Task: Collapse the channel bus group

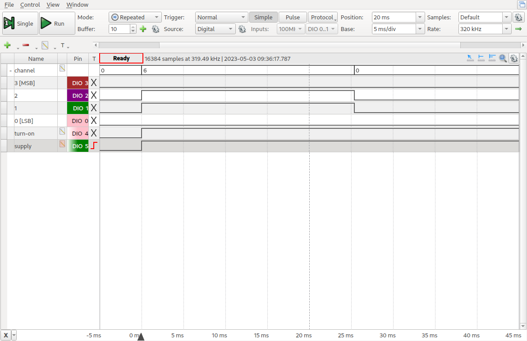Action: (10, 71)
